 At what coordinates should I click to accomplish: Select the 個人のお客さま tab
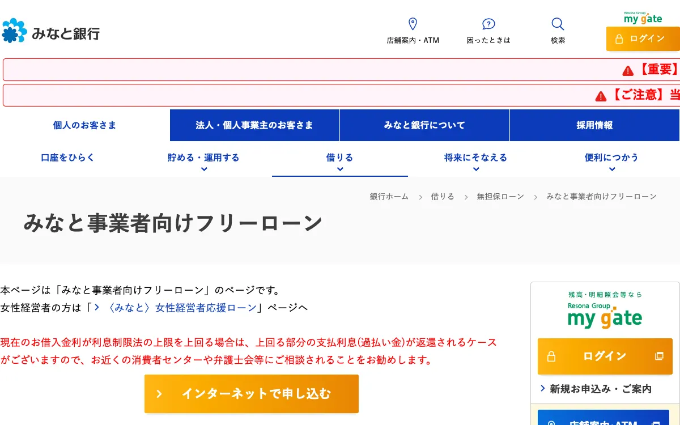click(x=85, y=125)
